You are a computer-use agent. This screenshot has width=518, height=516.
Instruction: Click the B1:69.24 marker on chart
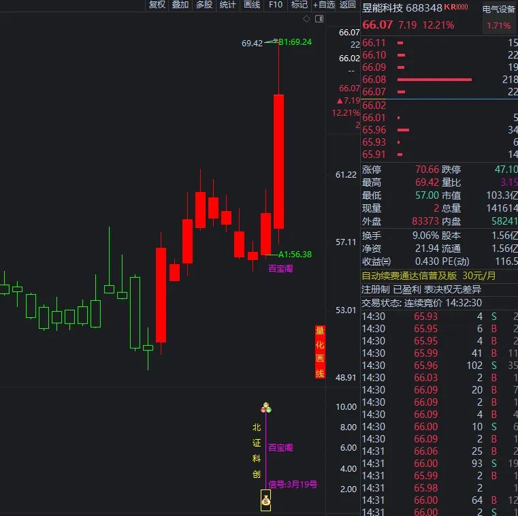294,42
